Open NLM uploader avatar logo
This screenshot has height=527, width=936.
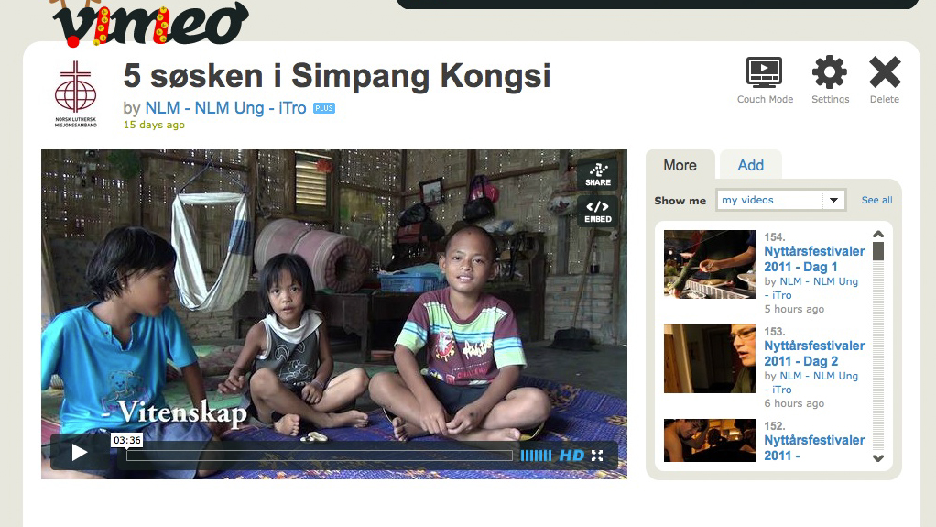point(75,94)
